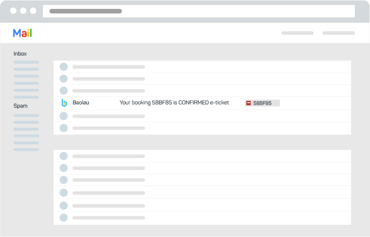Click the colorful Mail logo
This screenshot has width=370, height=237.
pyautogui.click(x=23, y=33)
